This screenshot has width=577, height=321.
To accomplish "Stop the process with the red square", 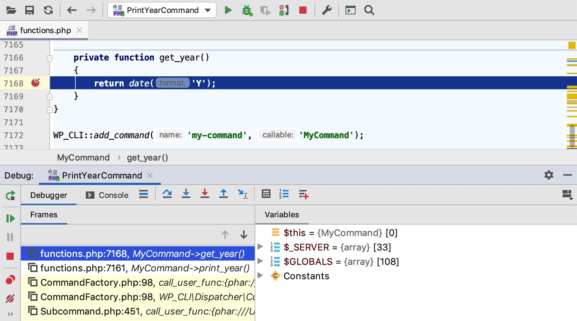I will point(303,10).
